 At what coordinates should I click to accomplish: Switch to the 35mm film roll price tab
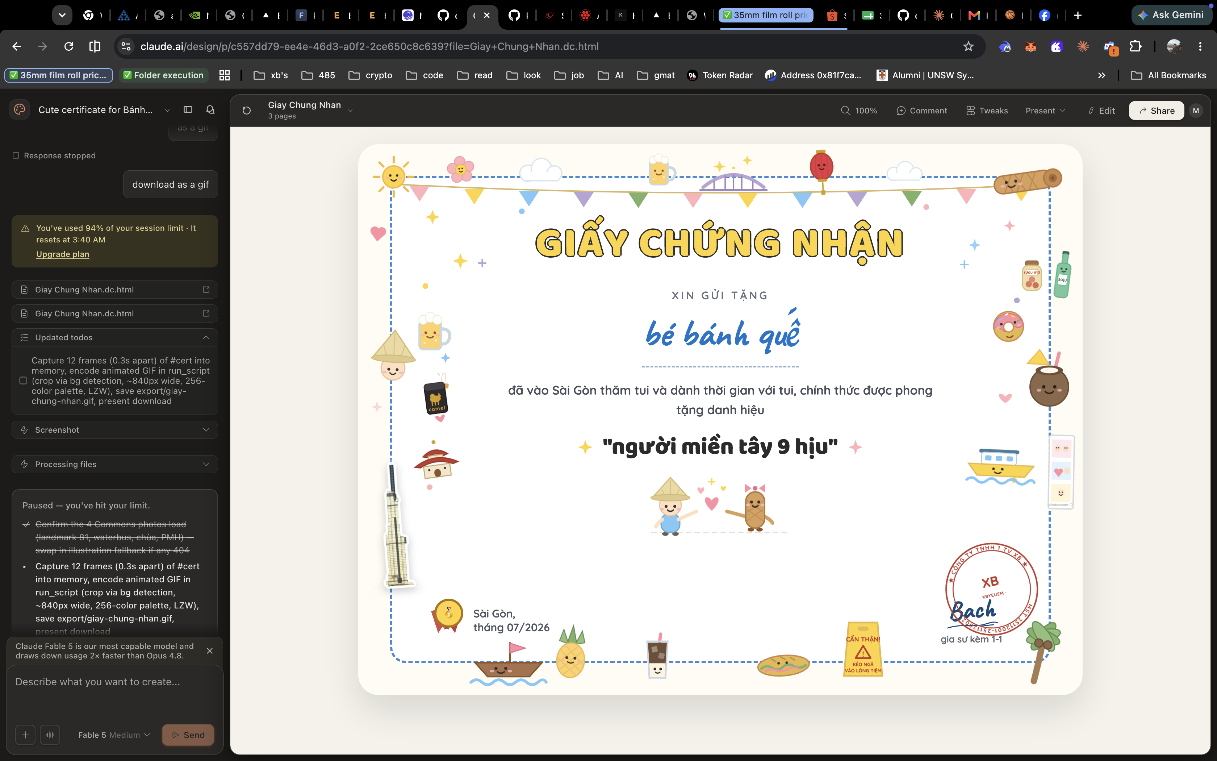[x=765, y=15]
